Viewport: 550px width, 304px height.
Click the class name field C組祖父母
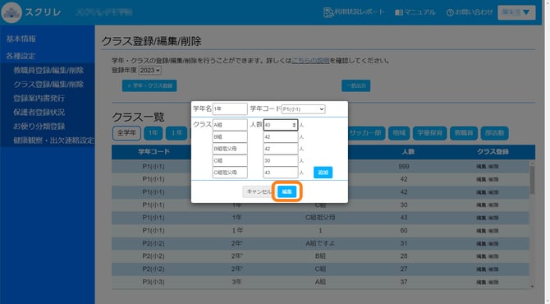point(230,173)
